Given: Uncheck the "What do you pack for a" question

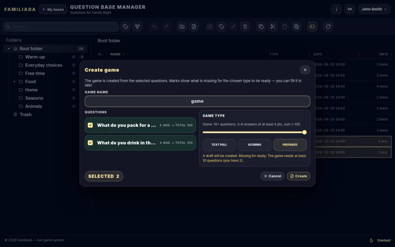Looking at the screenshot, I should (x=90, y=125).
